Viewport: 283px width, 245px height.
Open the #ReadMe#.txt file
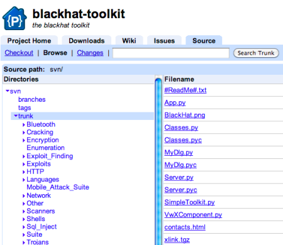(186, 90)
